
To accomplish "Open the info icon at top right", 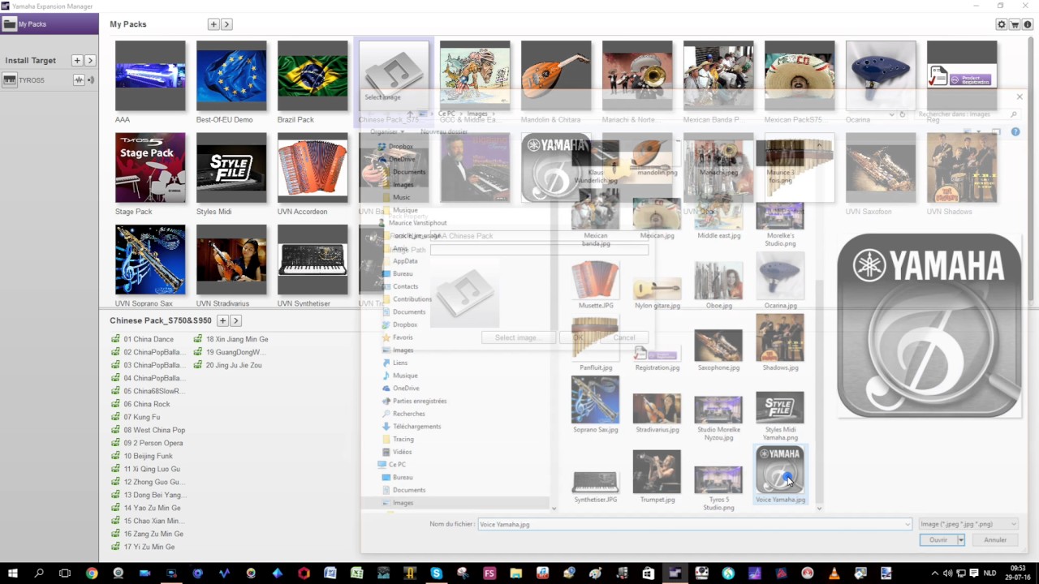I will click(1028, 24).
